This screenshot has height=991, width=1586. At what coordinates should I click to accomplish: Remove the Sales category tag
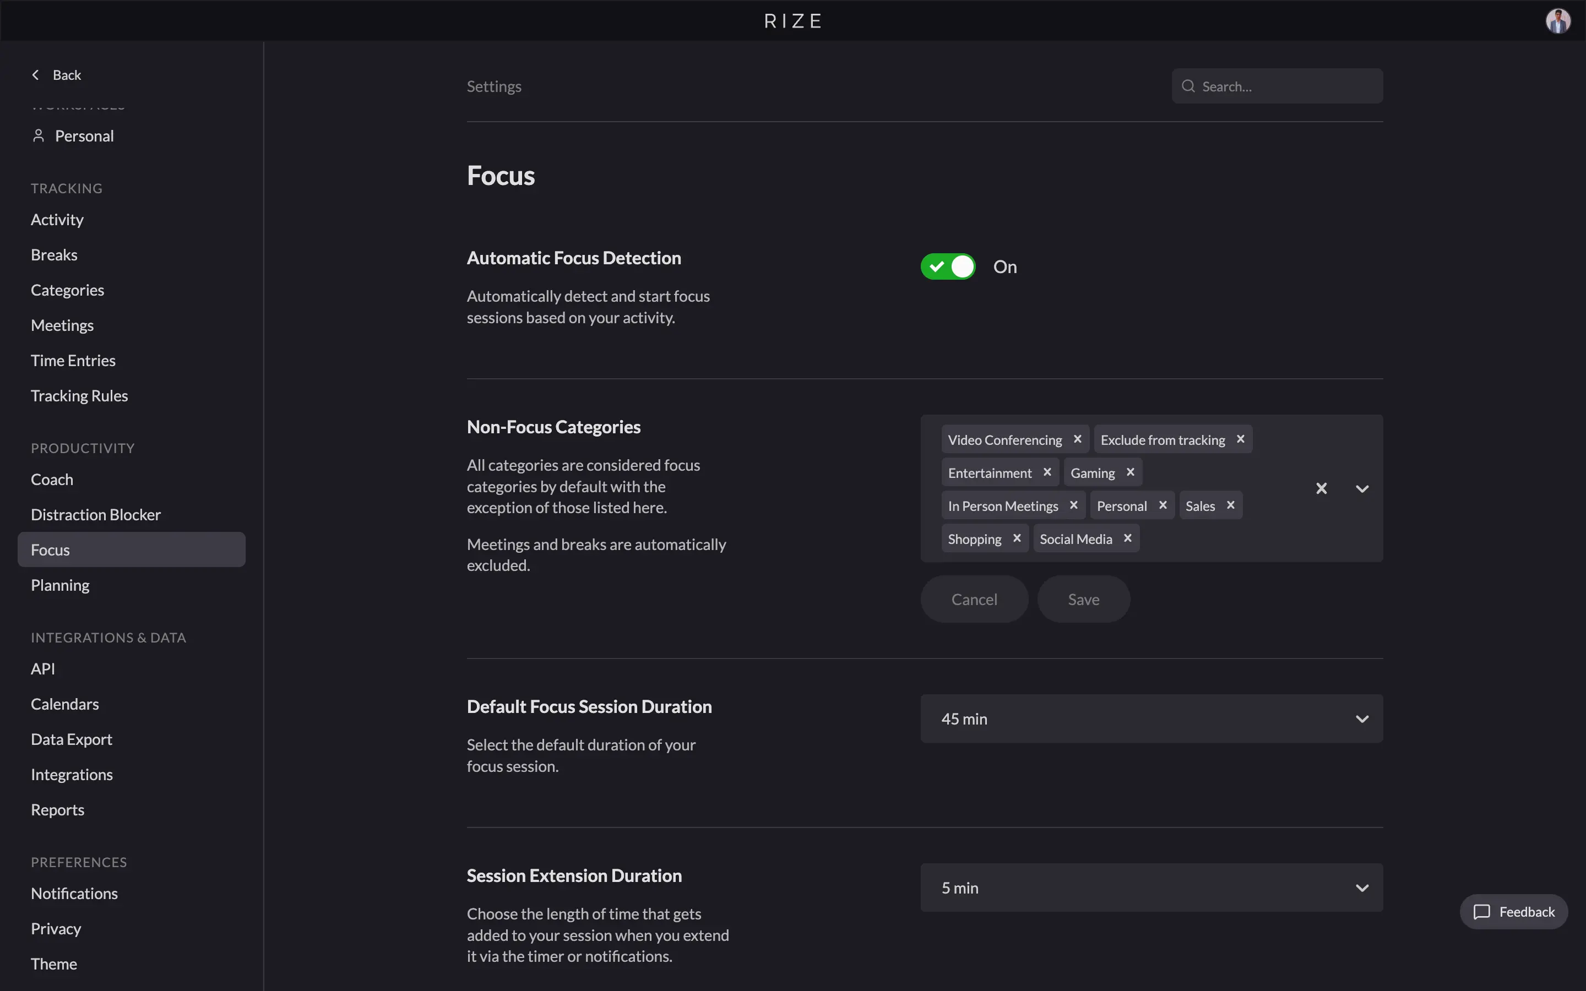pyautogui.click(x=1231, y=505)
